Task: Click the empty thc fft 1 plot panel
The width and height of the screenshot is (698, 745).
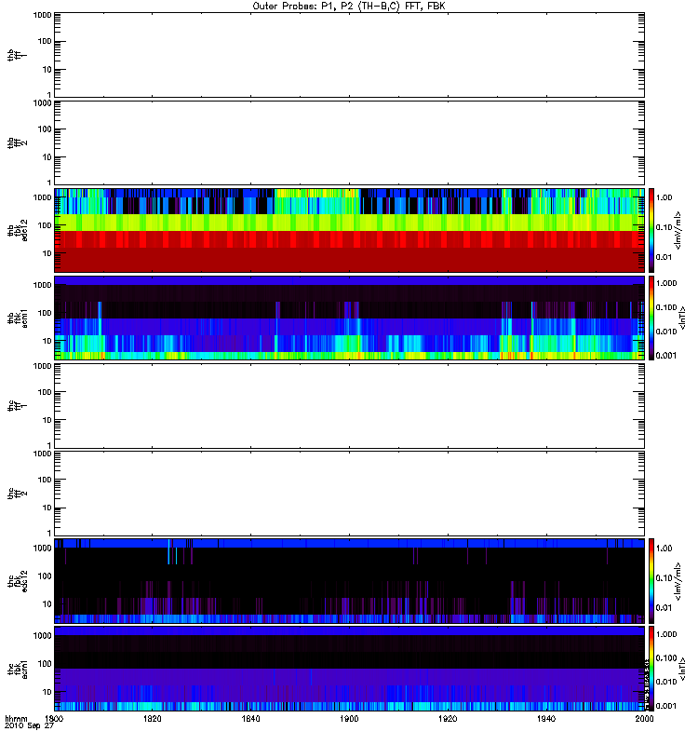Action: [349, 406]
